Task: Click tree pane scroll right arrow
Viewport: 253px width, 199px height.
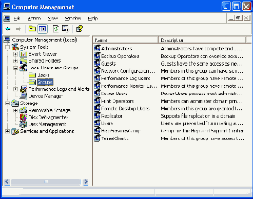Action: coord(86,182)
